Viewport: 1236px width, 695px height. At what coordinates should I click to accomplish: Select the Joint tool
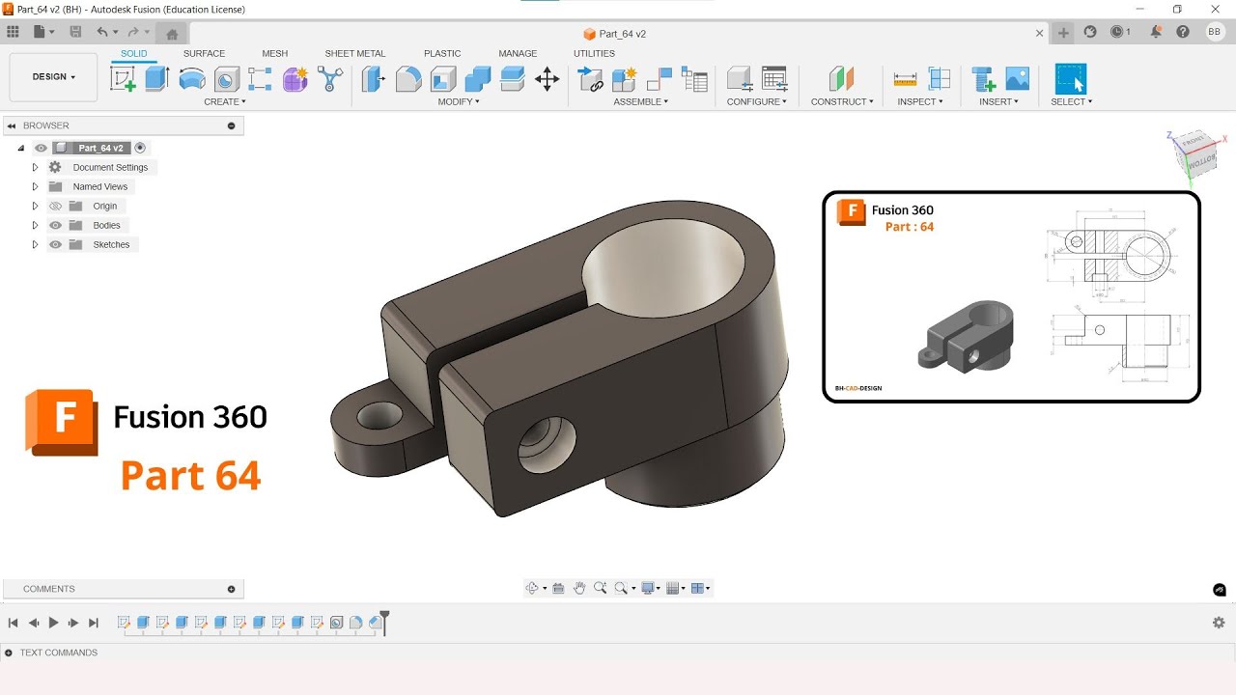click(660, 78)
